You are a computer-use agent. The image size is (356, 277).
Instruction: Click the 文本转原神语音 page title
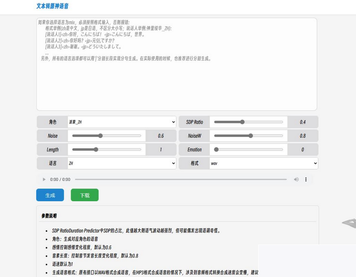click(x=53, y=6)
